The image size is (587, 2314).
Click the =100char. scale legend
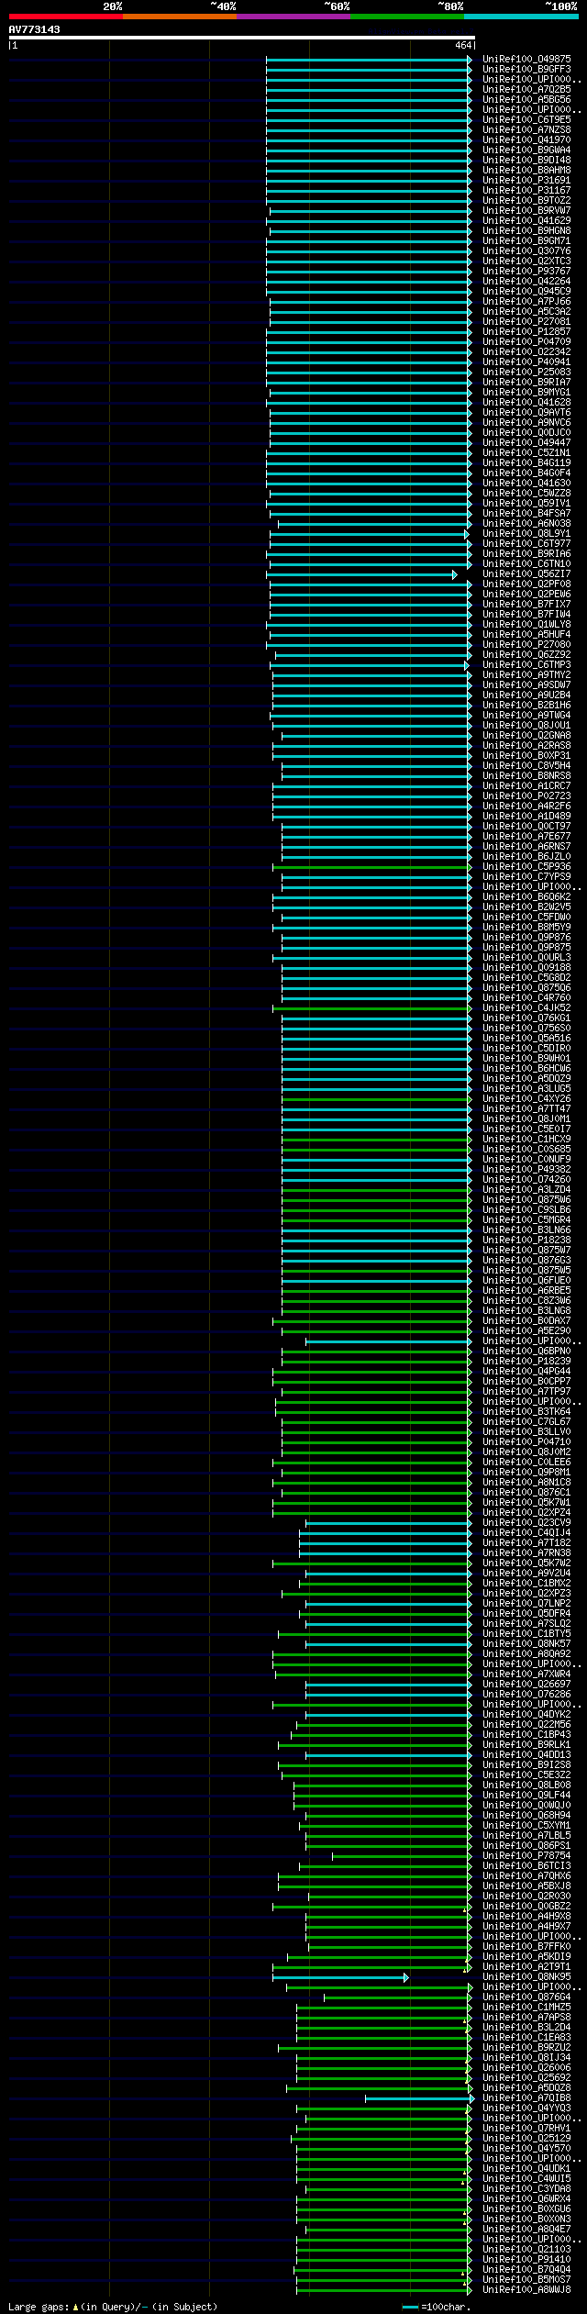[x=436, y=2306]
